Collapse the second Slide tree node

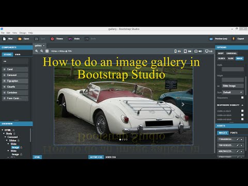click(8, 151)
